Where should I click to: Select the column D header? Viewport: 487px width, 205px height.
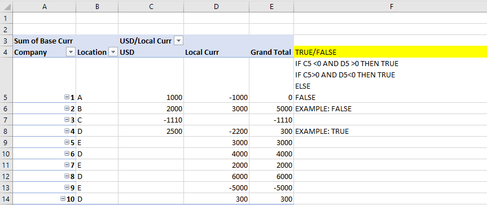(x=217, y=6)
